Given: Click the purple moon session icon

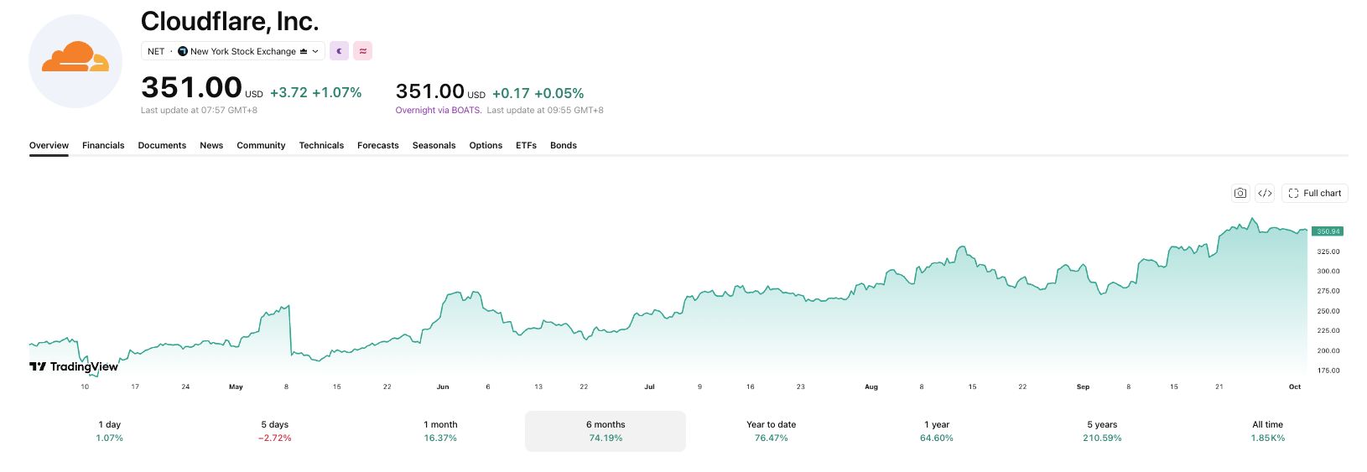Looking at the screenshot, I should coord(339,51).
